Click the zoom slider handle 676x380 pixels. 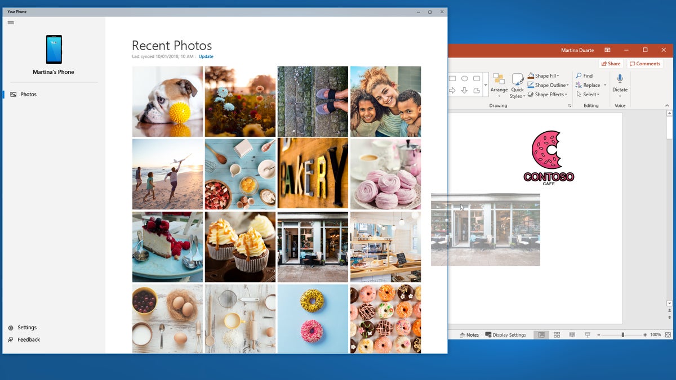(622, 335)
